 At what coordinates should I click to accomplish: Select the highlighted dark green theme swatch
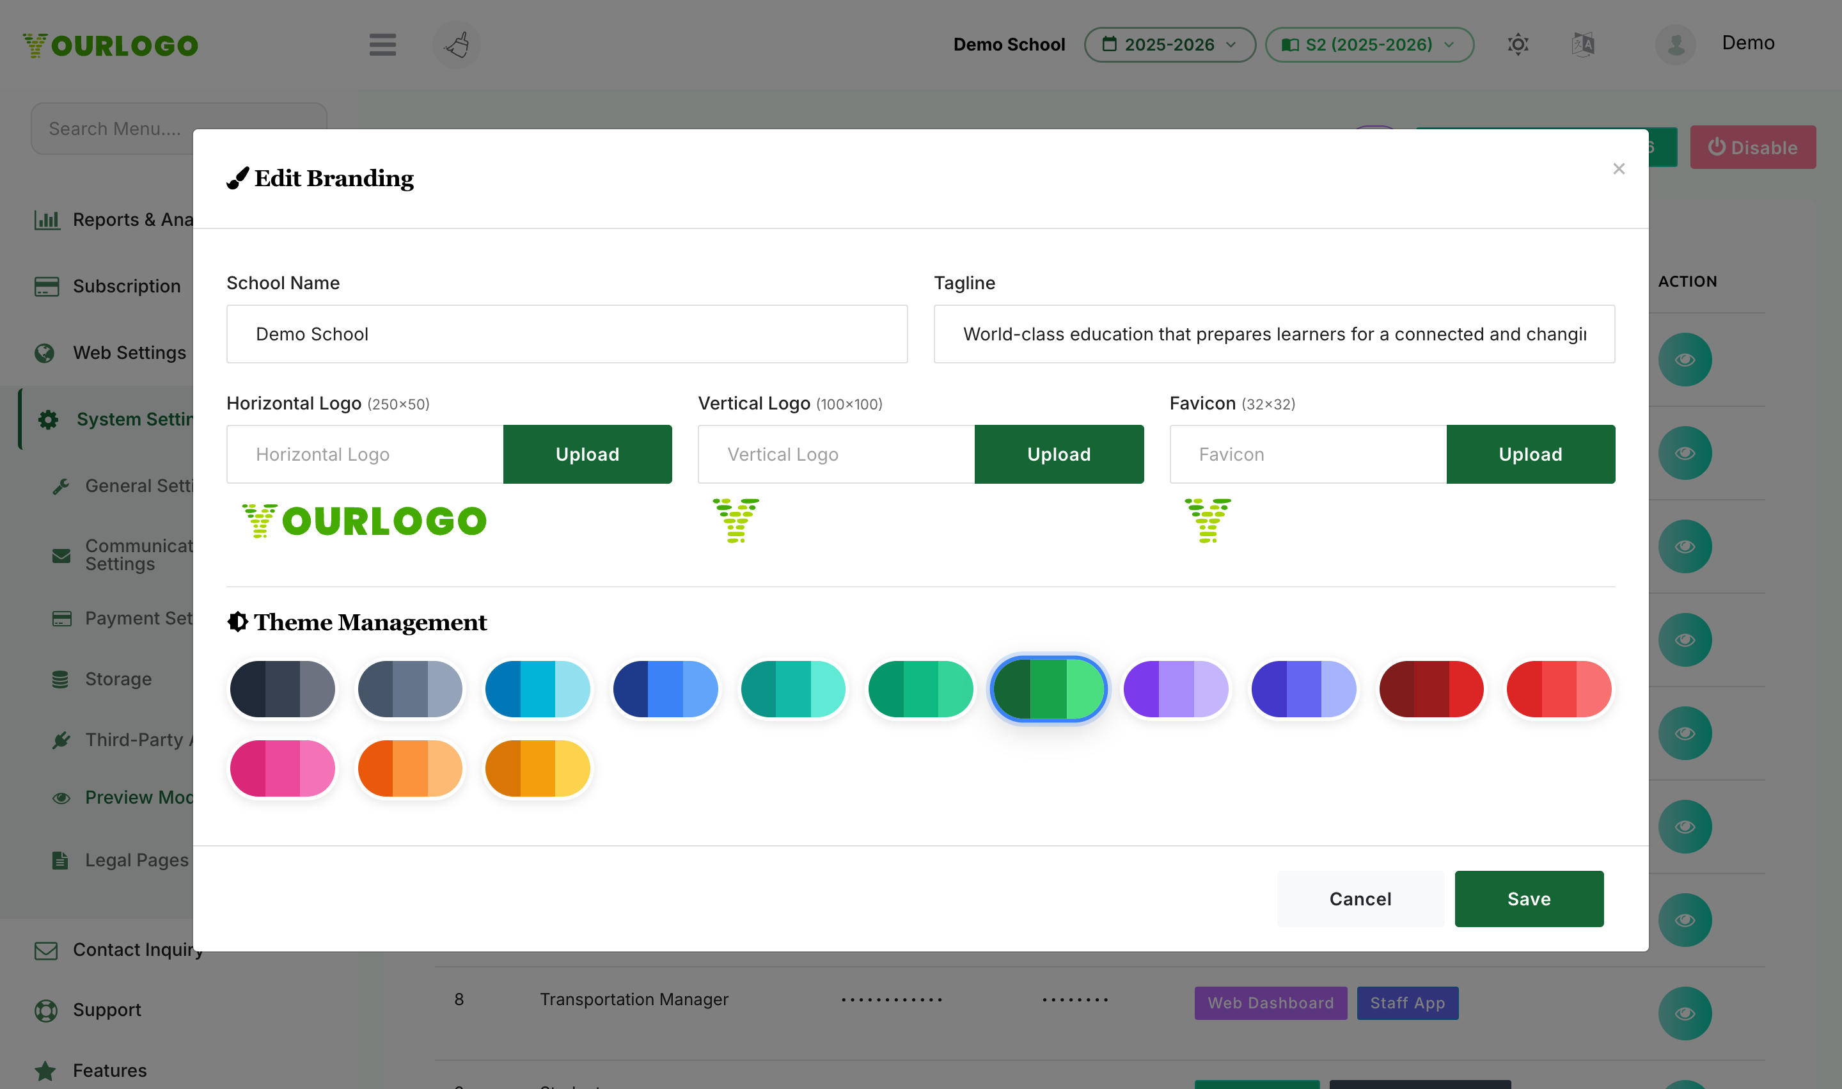click(1048, 689)
